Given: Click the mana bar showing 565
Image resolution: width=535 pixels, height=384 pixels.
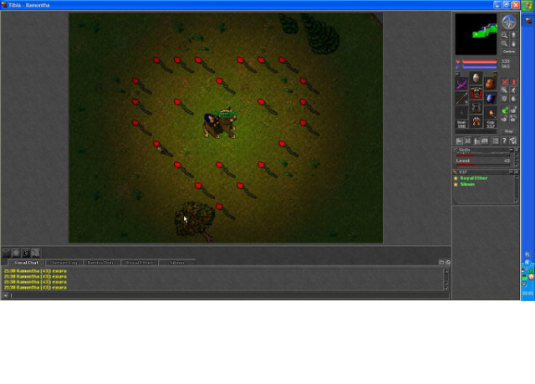Looking at the screenshot, I should (x=479, y=67).
